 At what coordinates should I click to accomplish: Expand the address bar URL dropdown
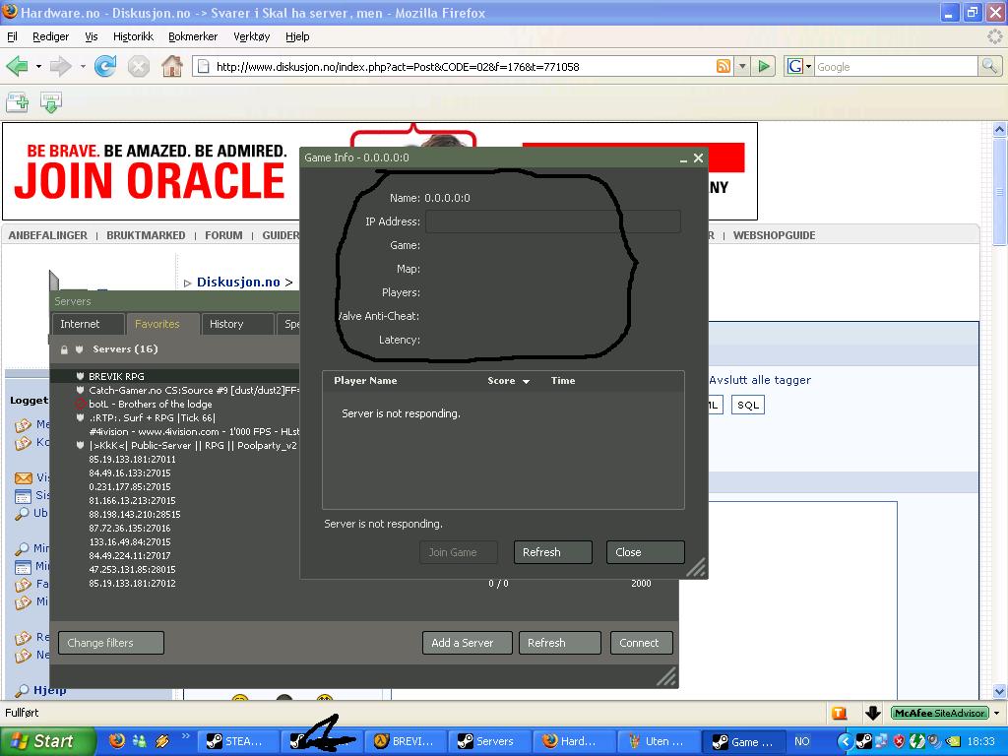tap(742, 66)
